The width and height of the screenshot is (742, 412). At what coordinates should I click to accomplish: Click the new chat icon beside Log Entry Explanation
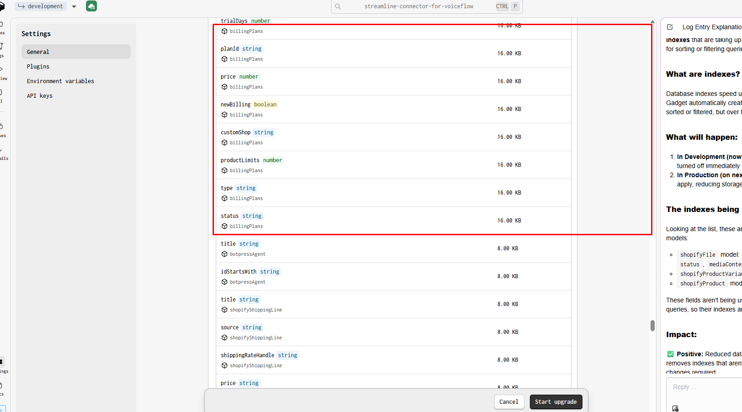pos(670,27)
